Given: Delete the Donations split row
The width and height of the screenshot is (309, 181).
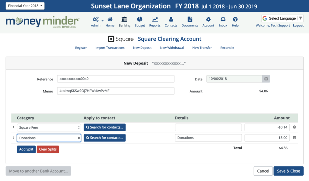Looking at the screenshot, I should pyautogui.click(x=295, y=138).
